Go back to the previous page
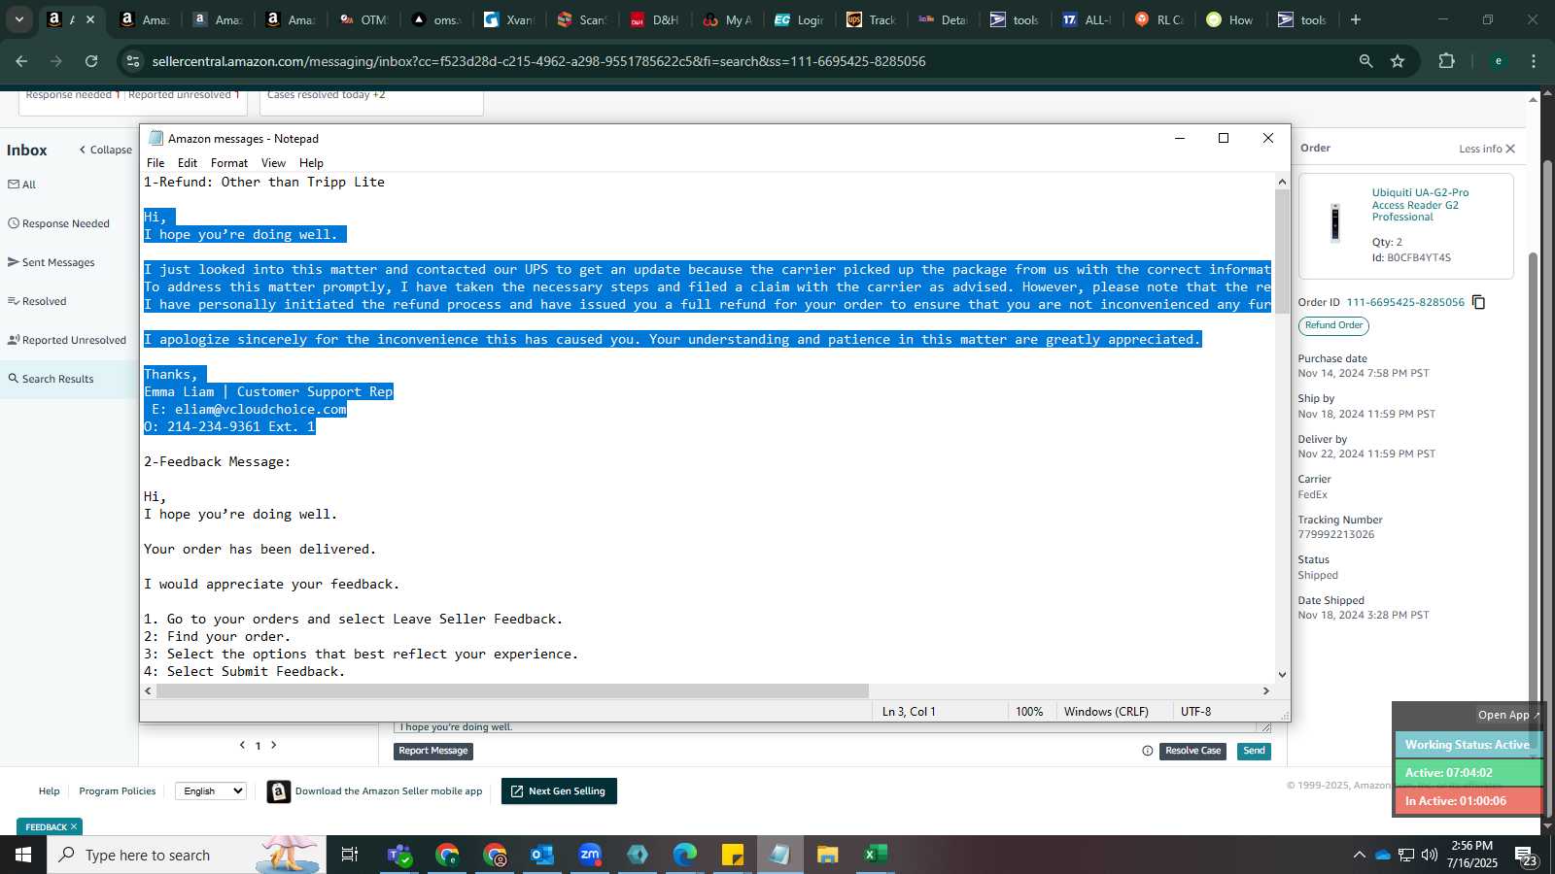 click(21, 61)
